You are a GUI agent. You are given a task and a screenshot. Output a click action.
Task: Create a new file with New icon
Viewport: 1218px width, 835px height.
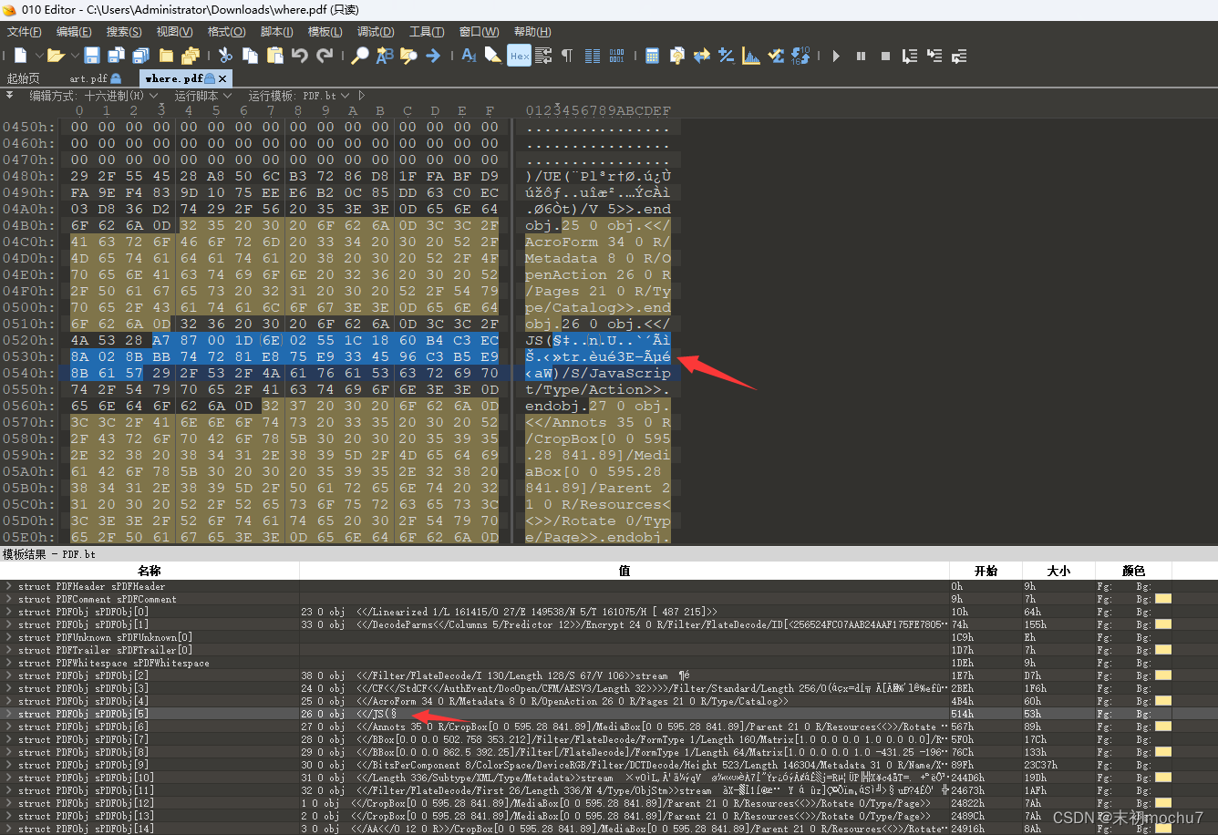pos(20,56)
